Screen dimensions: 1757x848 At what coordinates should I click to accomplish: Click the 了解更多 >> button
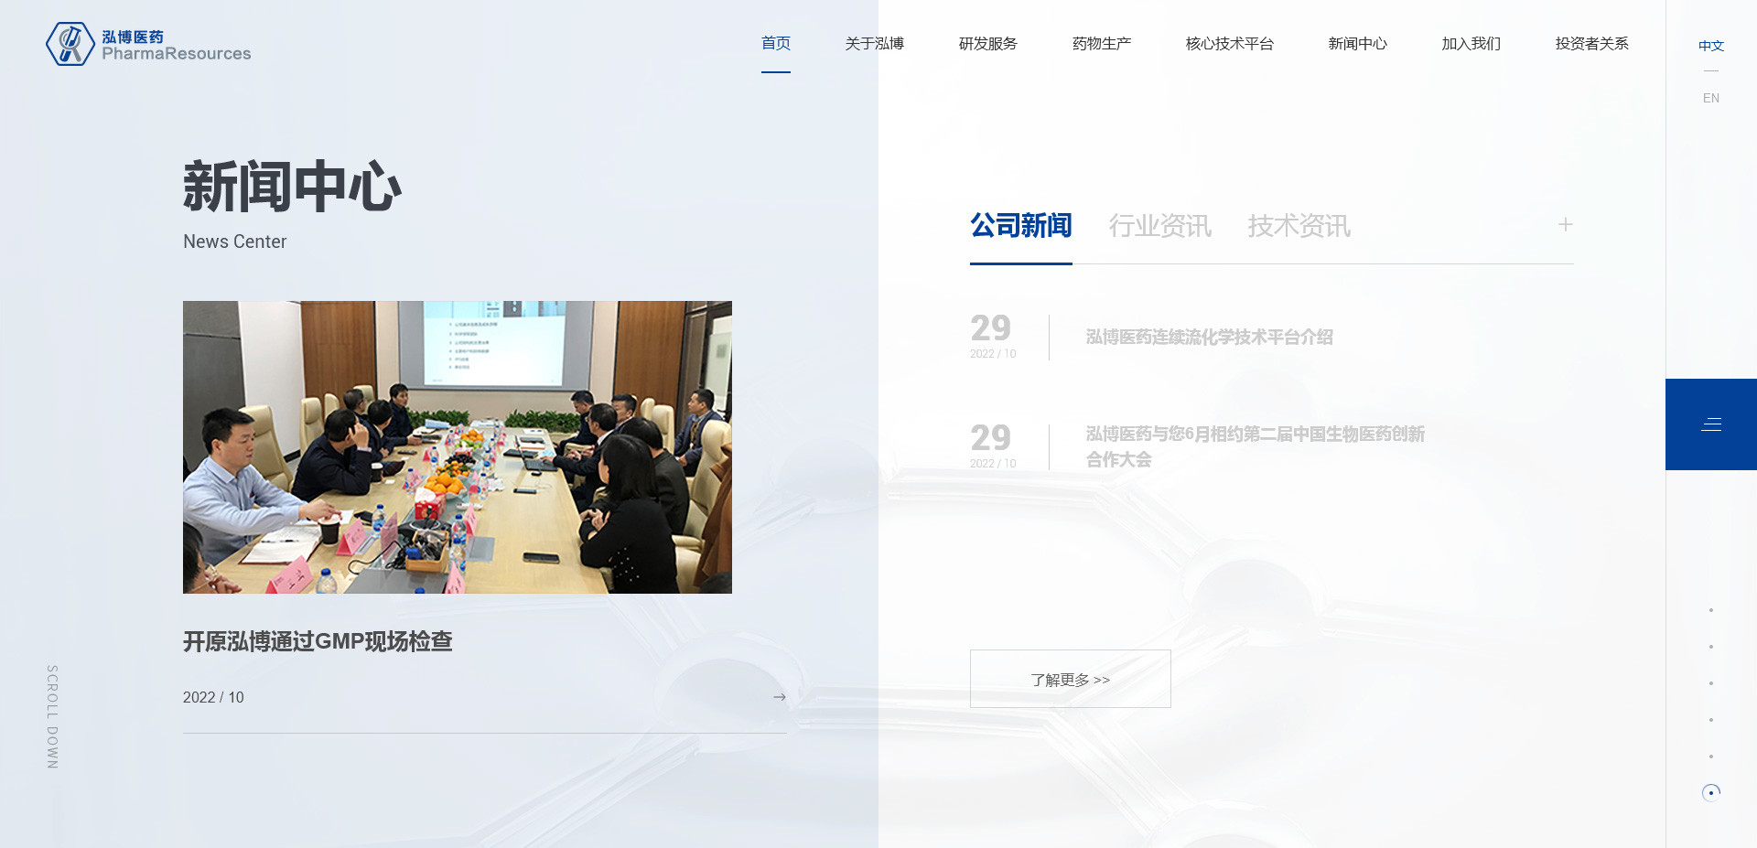point(1070,679)
